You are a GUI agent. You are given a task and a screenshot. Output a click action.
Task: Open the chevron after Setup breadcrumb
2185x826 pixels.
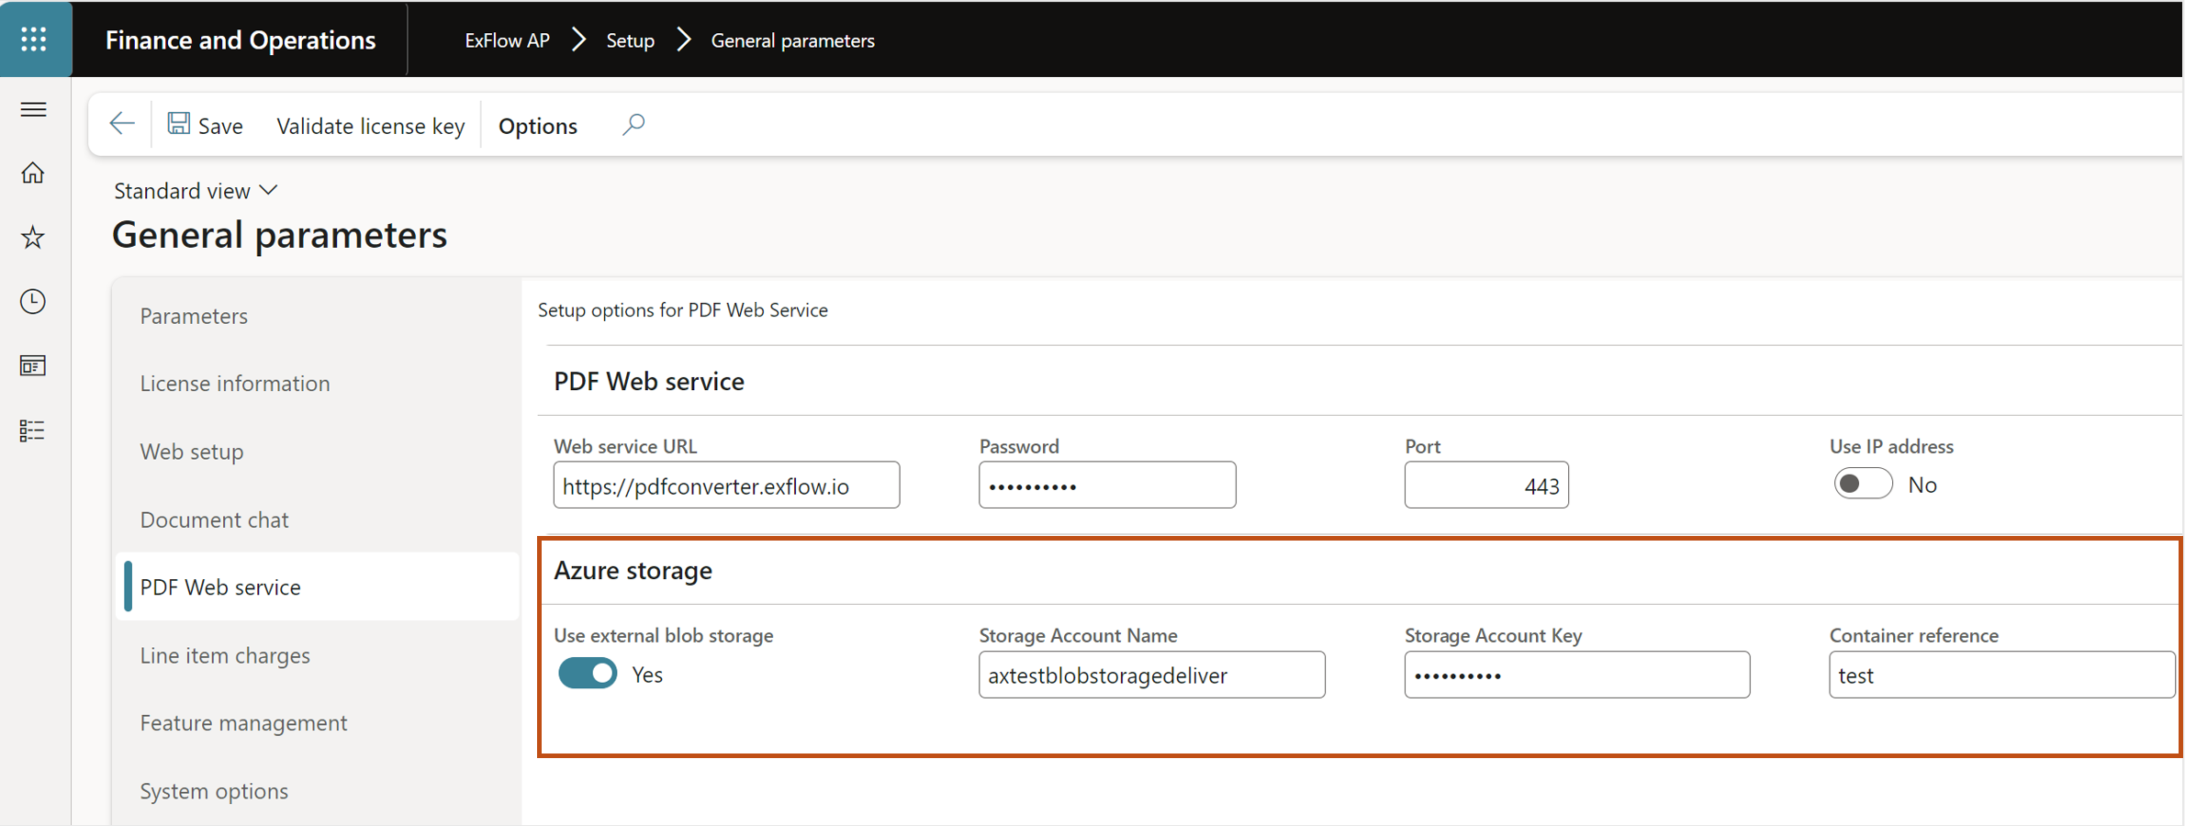[x=683, y=39]
